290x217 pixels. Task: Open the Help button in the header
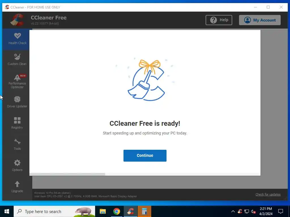tap(219, 20)
